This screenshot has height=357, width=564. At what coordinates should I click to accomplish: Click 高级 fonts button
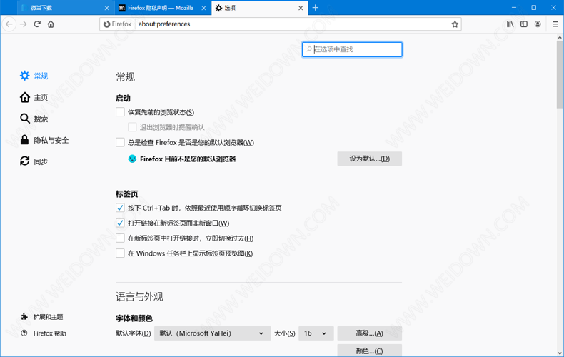(369, 333)
